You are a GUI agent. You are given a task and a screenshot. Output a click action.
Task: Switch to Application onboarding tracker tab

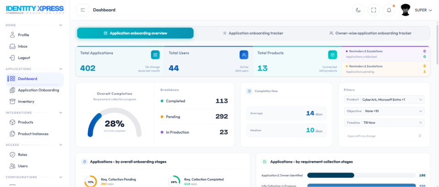click(x=253, y=33)
